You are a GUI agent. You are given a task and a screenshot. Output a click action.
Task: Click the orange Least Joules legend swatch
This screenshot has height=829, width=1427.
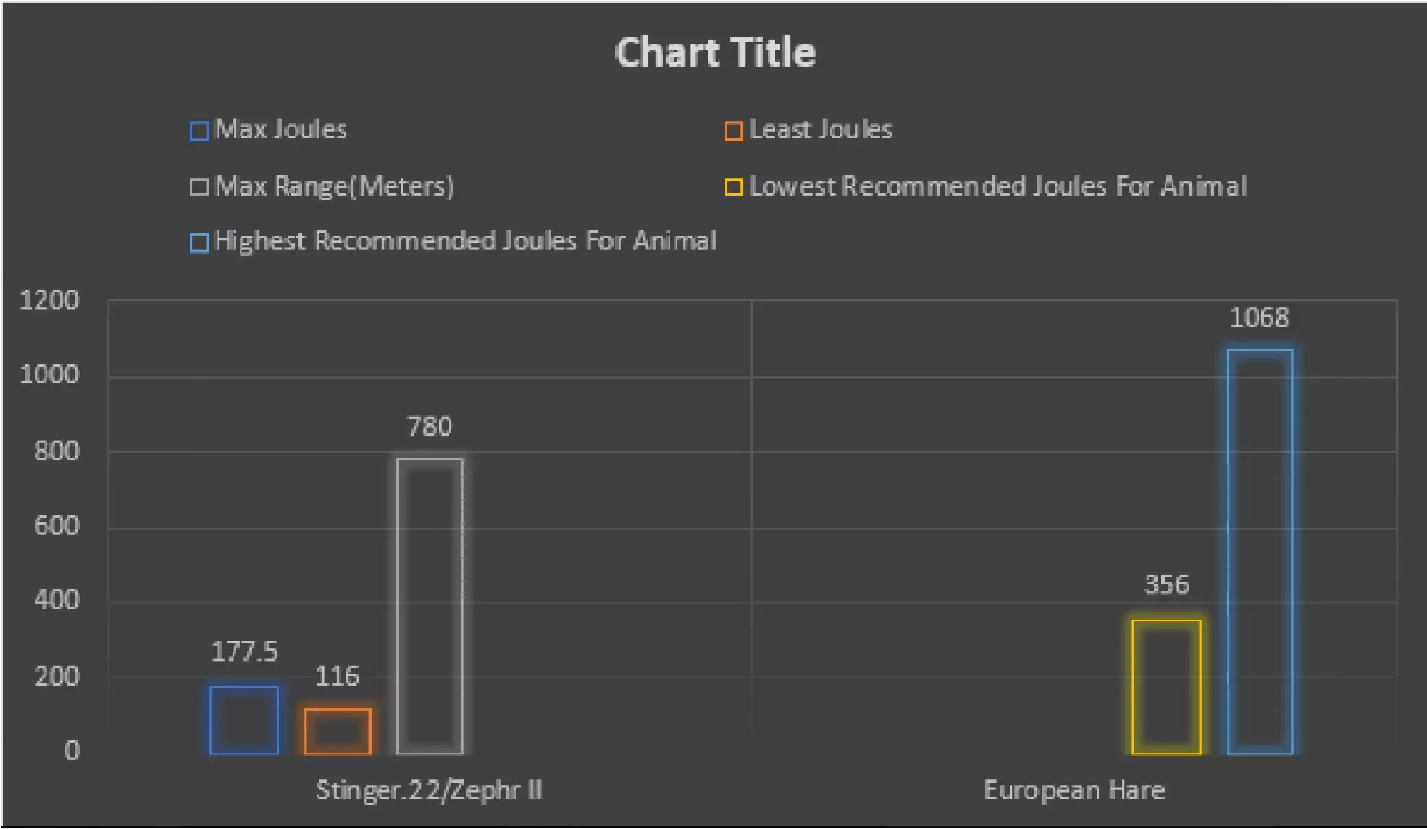734,131
